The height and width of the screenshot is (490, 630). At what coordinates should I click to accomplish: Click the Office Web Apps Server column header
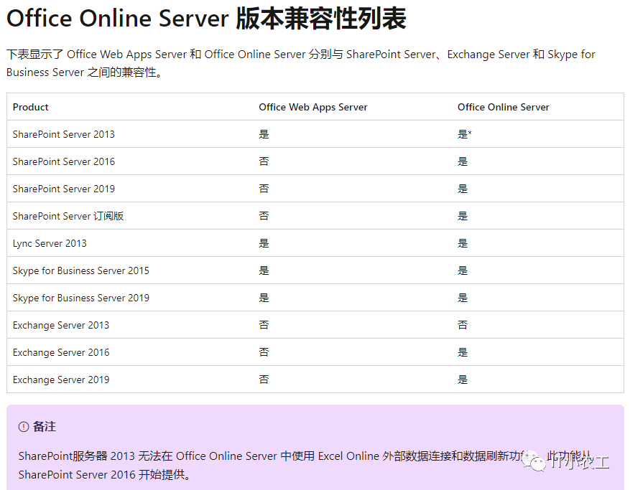312,107
